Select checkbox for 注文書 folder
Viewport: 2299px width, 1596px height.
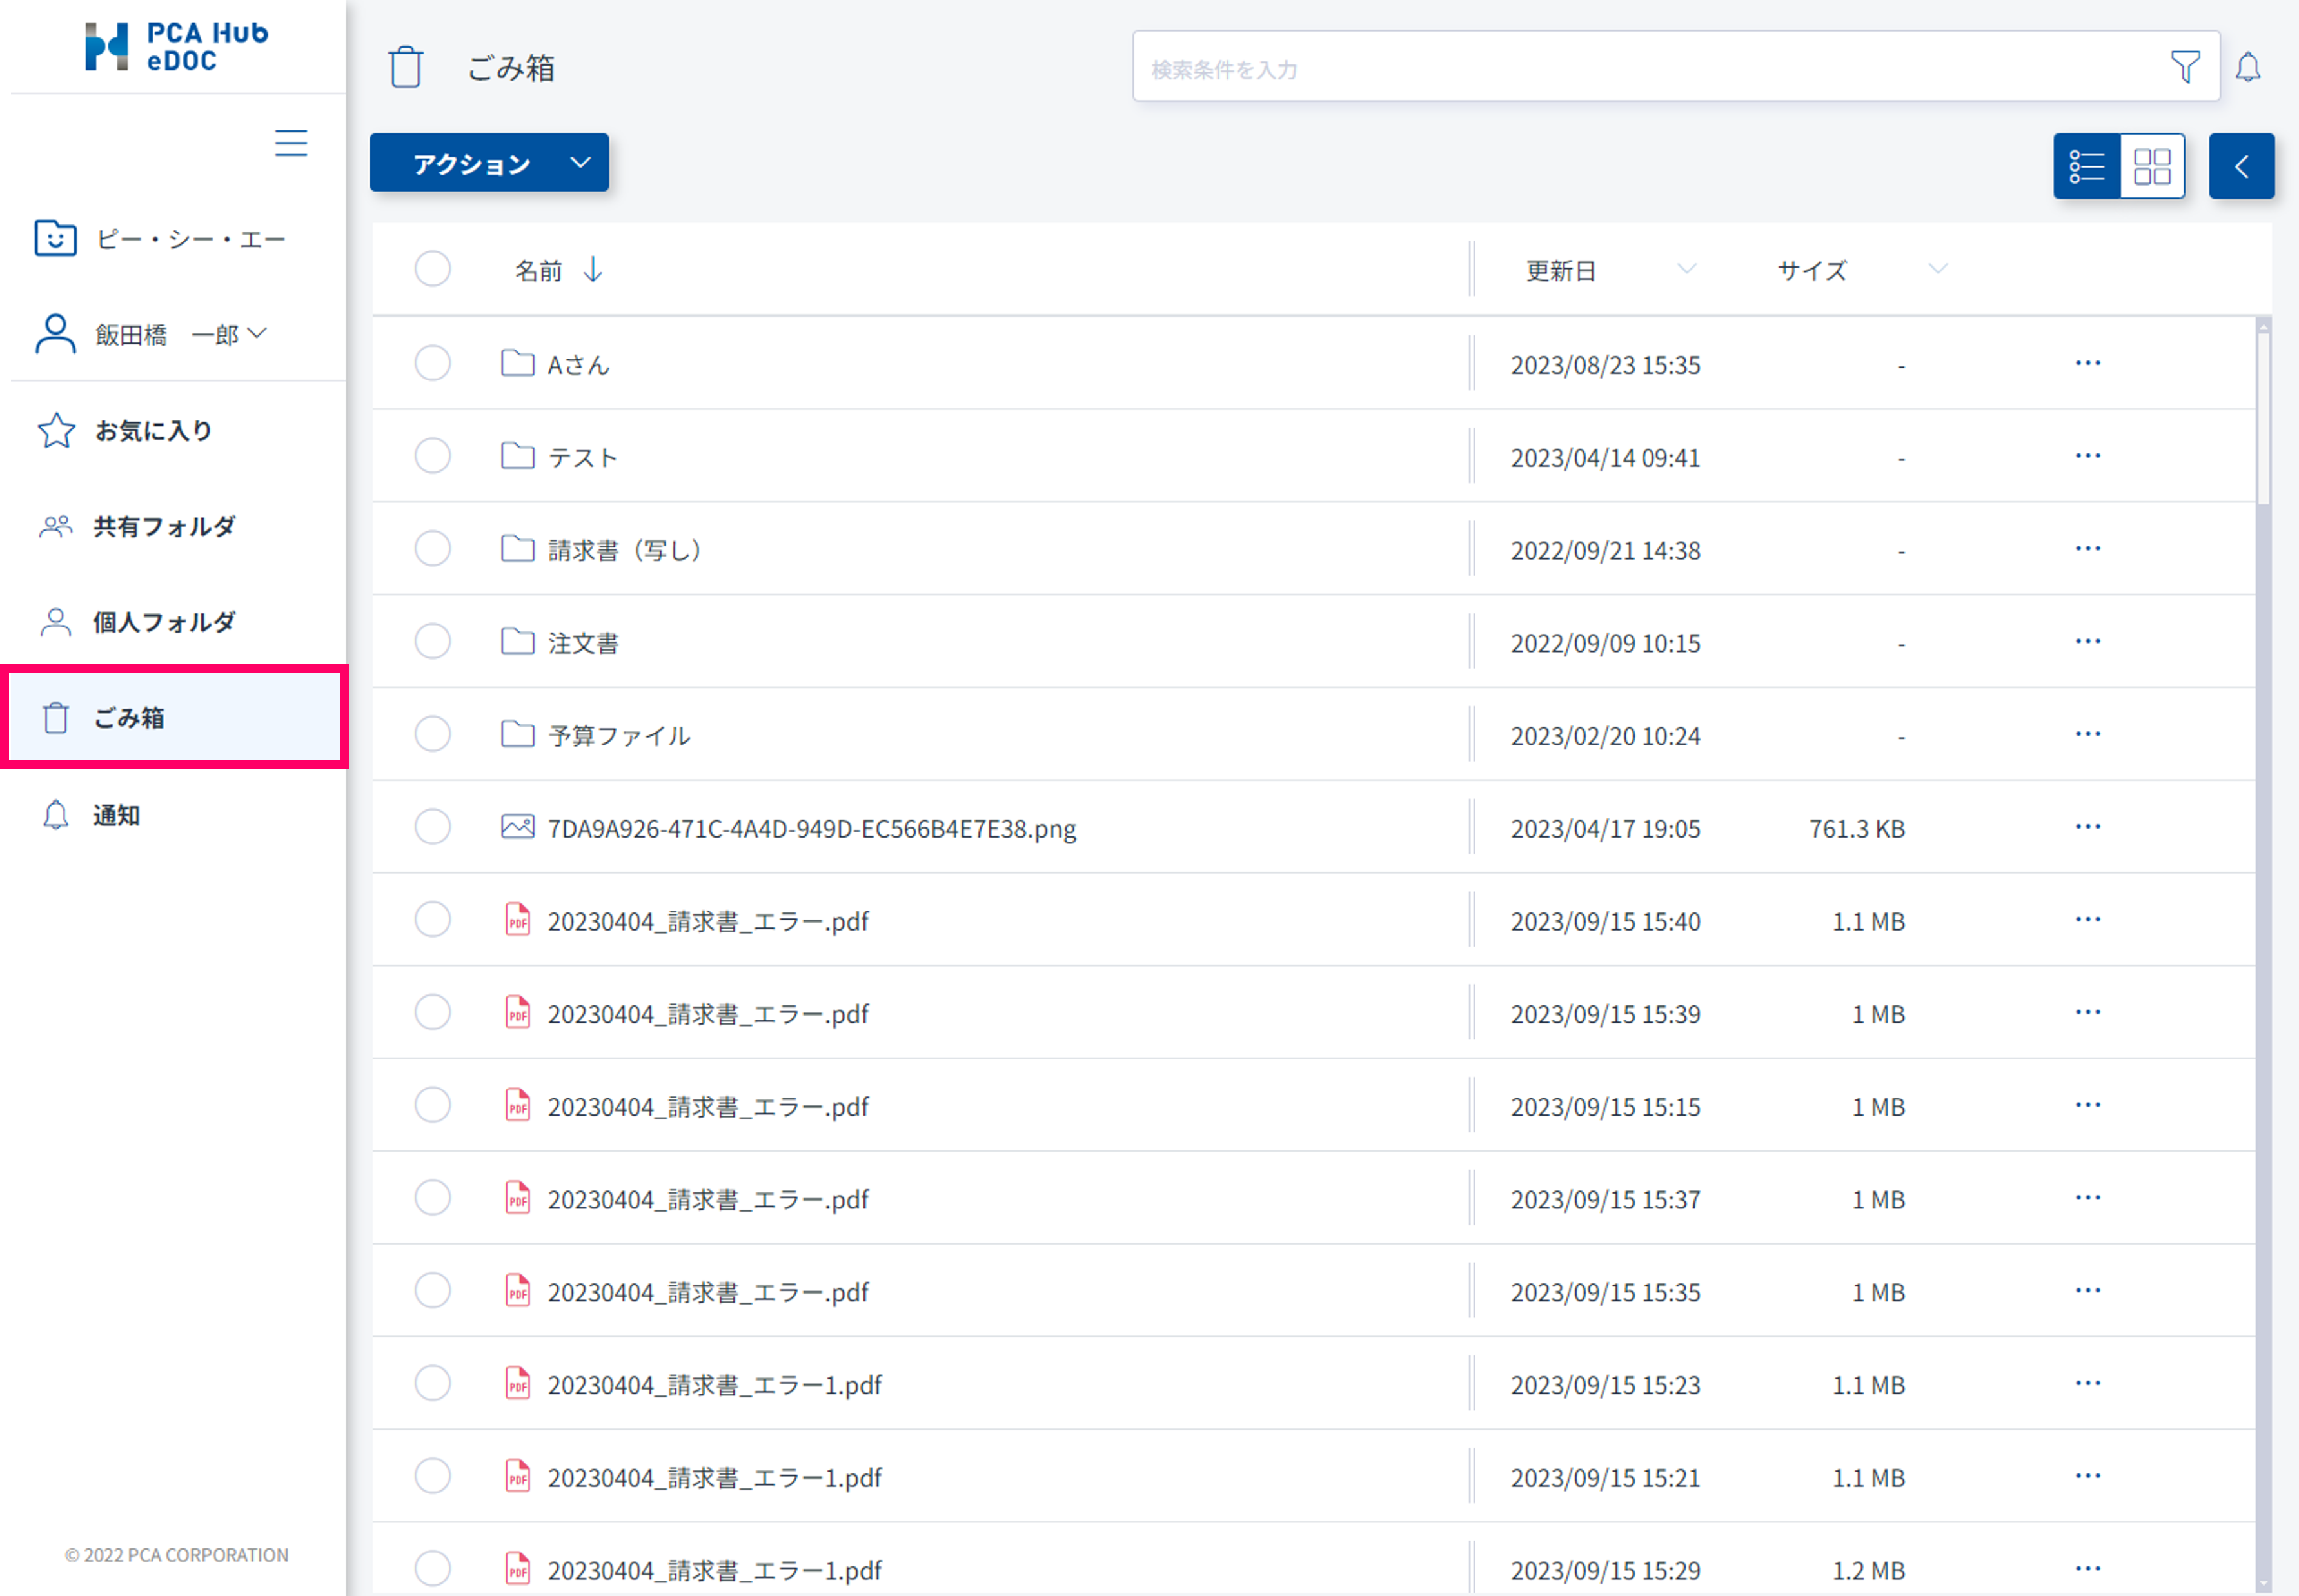coord(432,641)
